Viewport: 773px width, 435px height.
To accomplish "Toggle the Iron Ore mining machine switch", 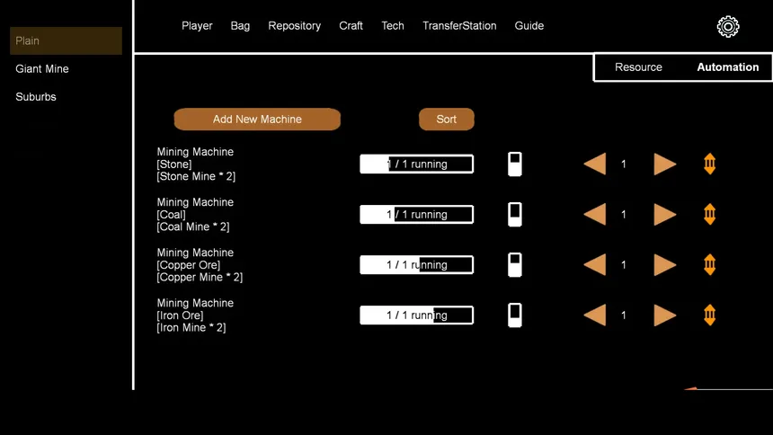I will tap(515, 315).
